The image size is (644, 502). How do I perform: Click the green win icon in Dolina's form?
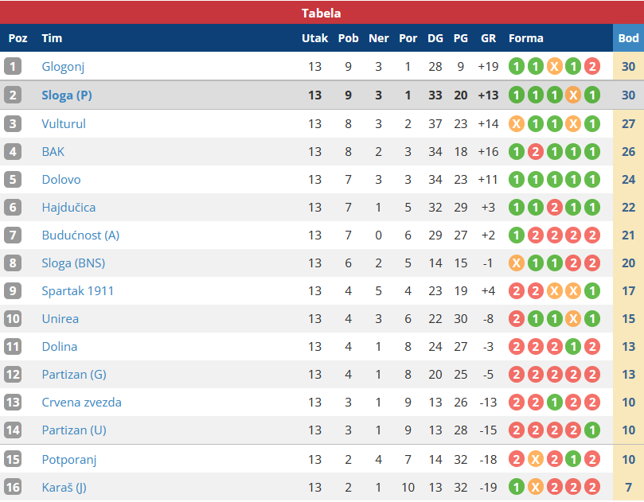pos(572,347)
